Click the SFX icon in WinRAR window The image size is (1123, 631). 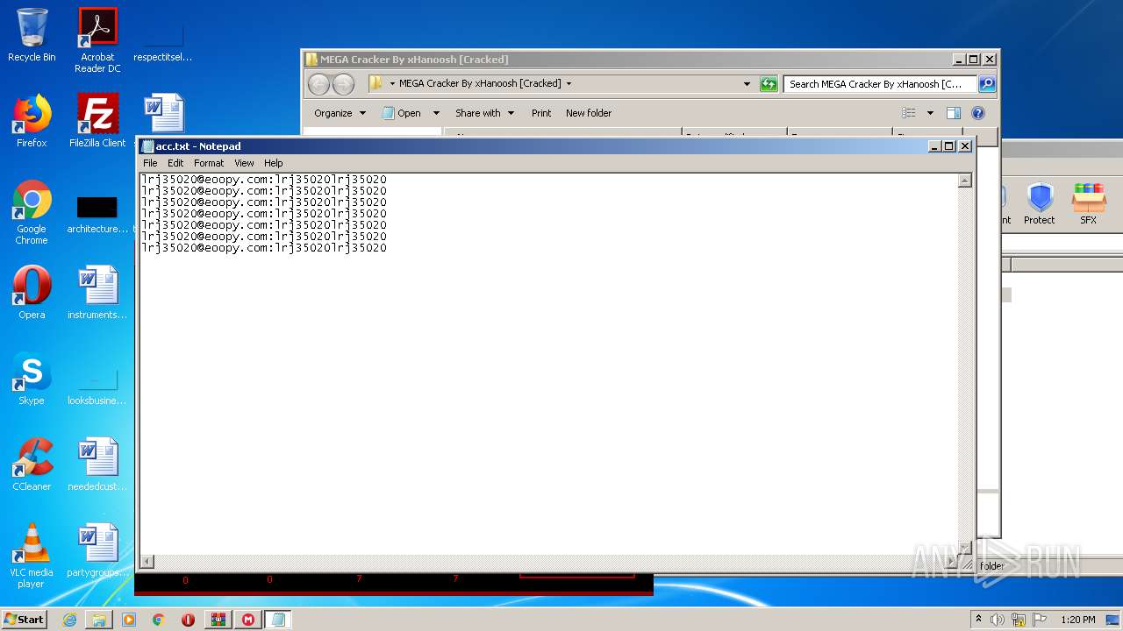click(1089, 204)
